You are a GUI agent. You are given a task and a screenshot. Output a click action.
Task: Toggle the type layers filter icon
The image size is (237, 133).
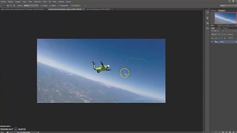coord(229,31)
